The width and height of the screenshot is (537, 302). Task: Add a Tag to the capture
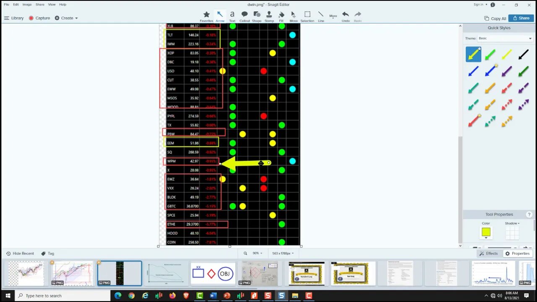[x=47, y=253]
